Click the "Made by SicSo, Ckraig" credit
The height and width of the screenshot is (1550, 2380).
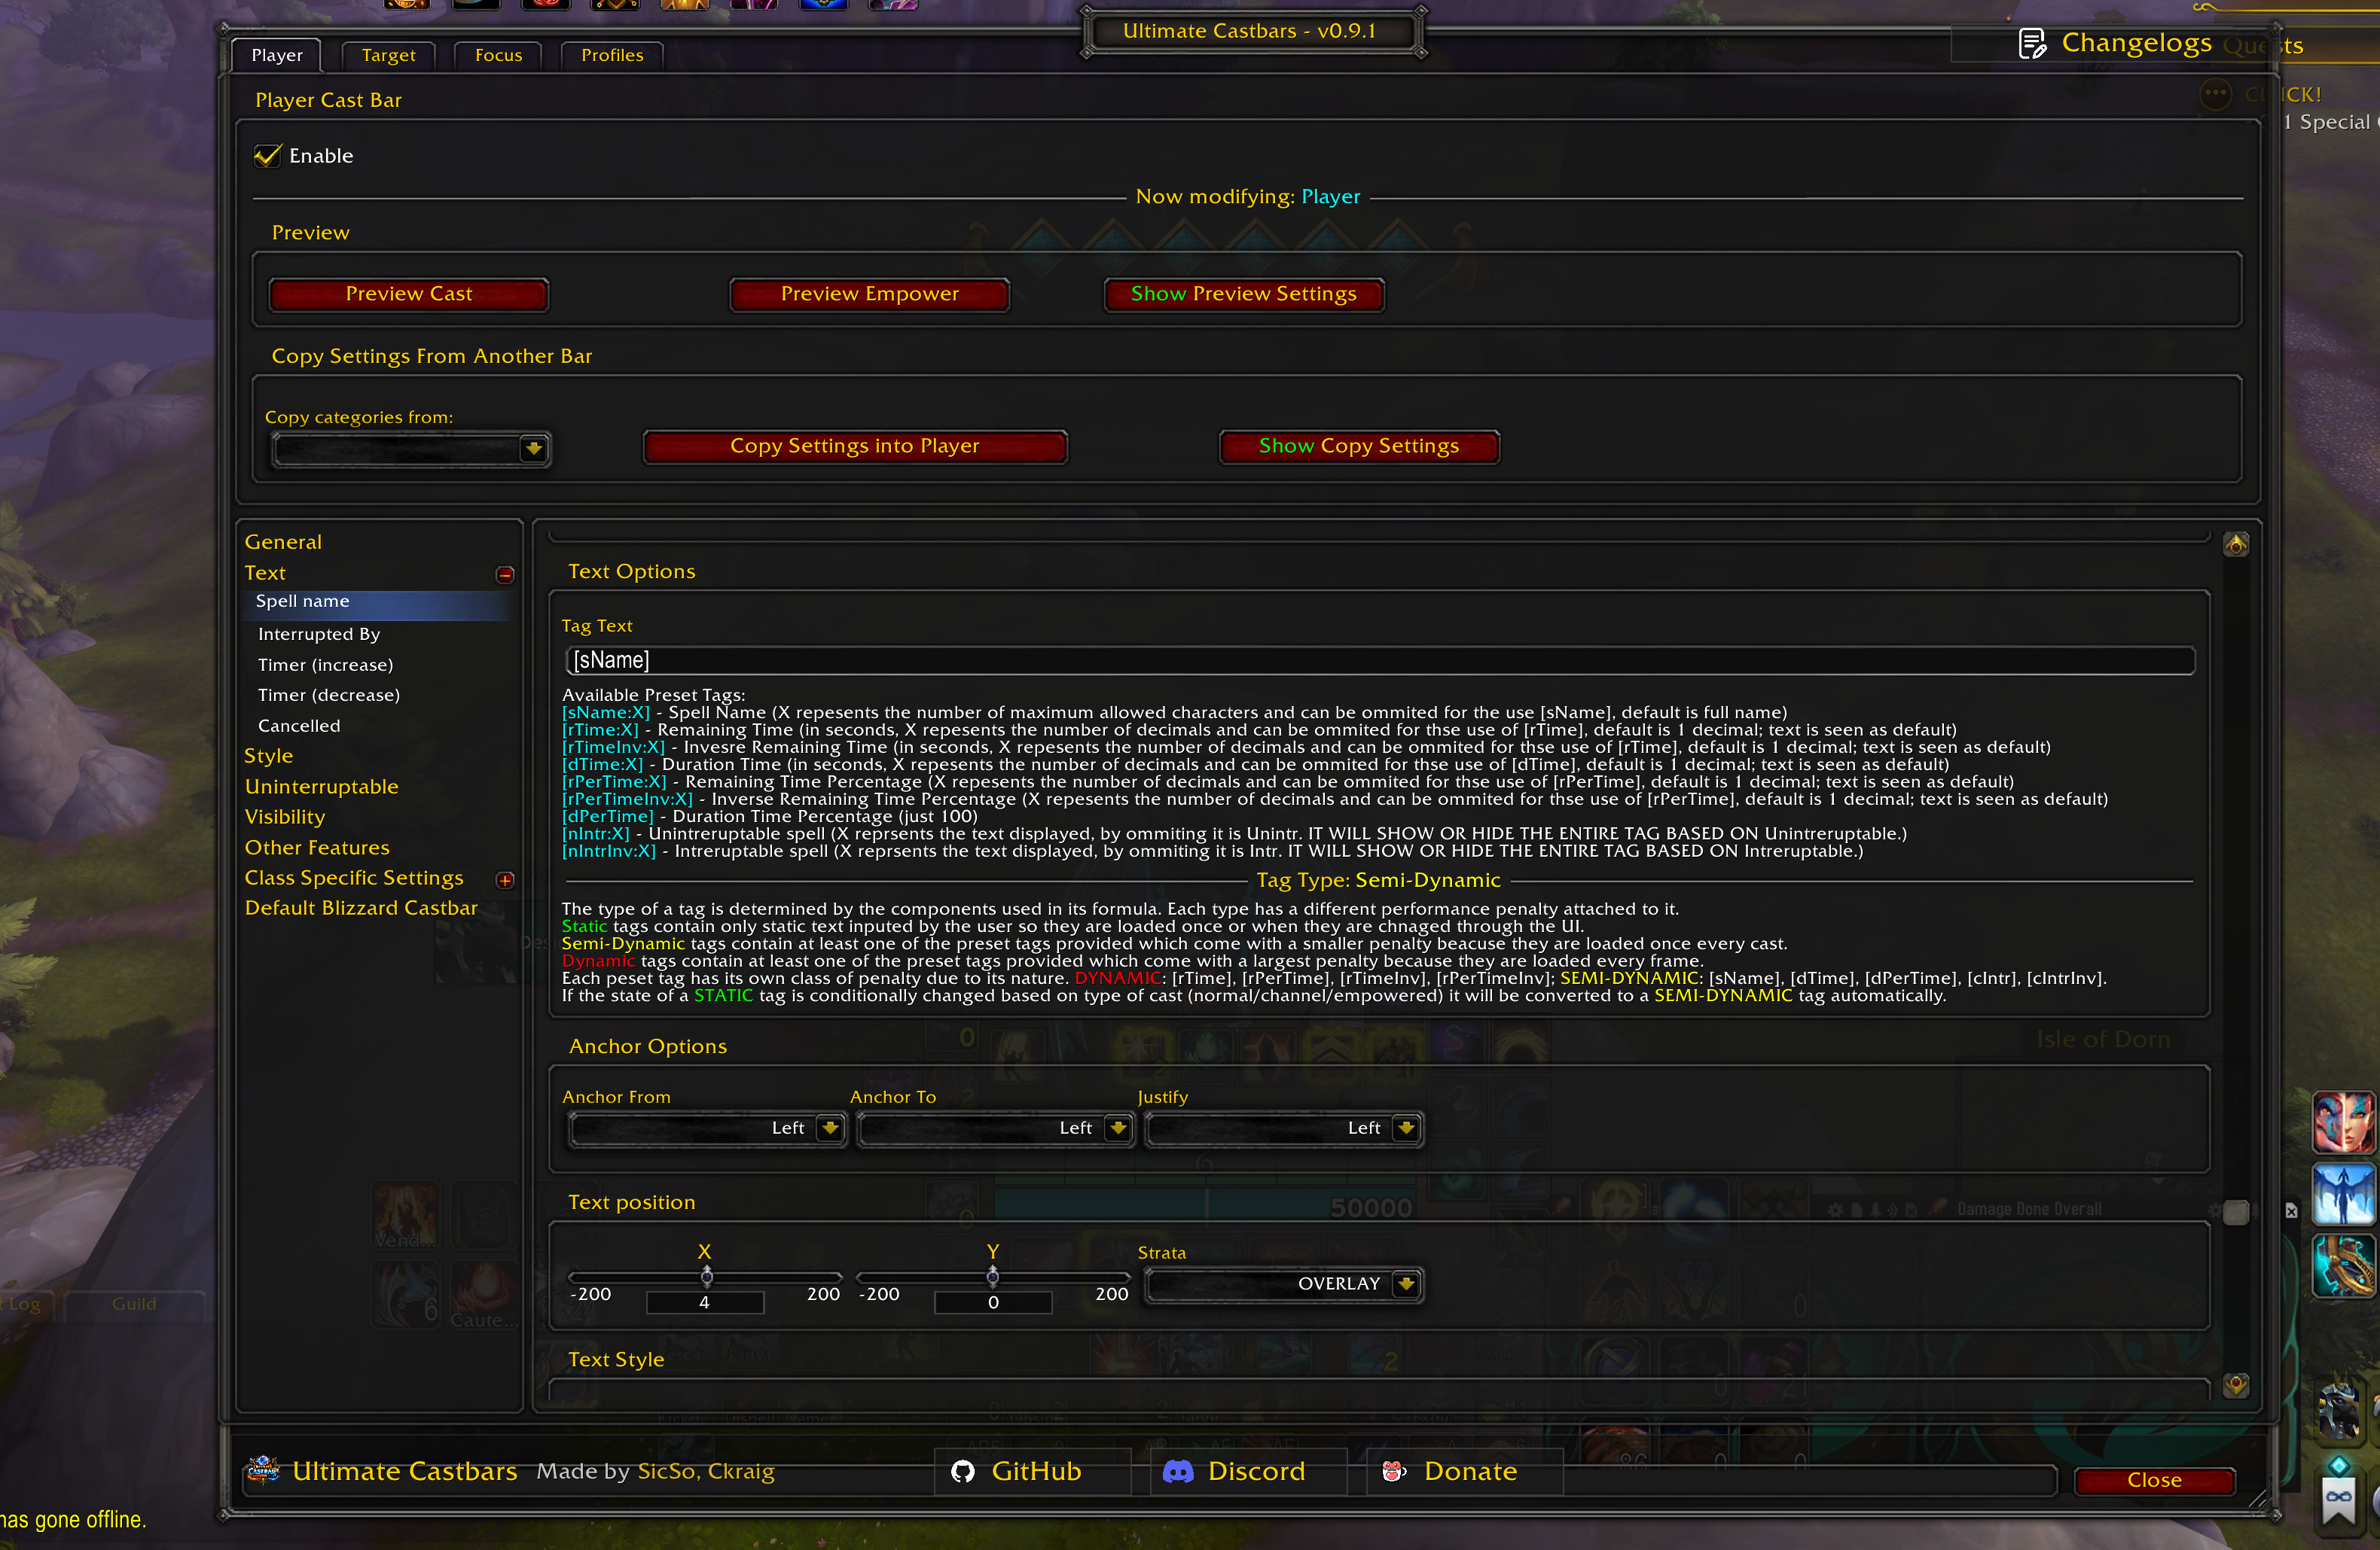(x=655, y=1471)
